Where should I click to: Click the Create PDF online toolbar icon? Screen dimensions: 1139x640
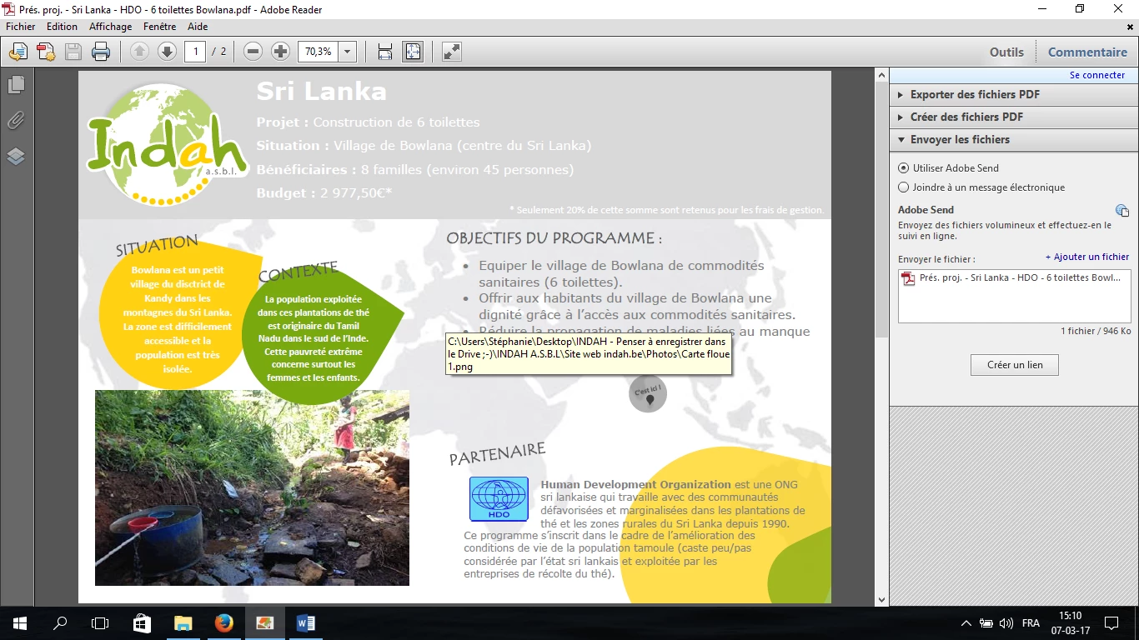pos(18,52)
